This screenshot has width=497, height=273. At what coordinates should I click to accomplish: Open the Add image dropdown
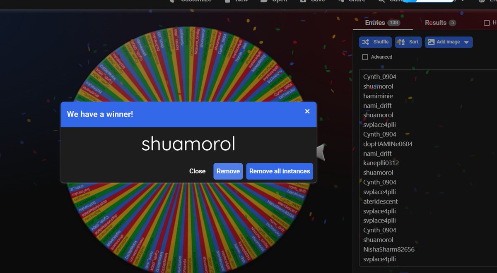449,42
